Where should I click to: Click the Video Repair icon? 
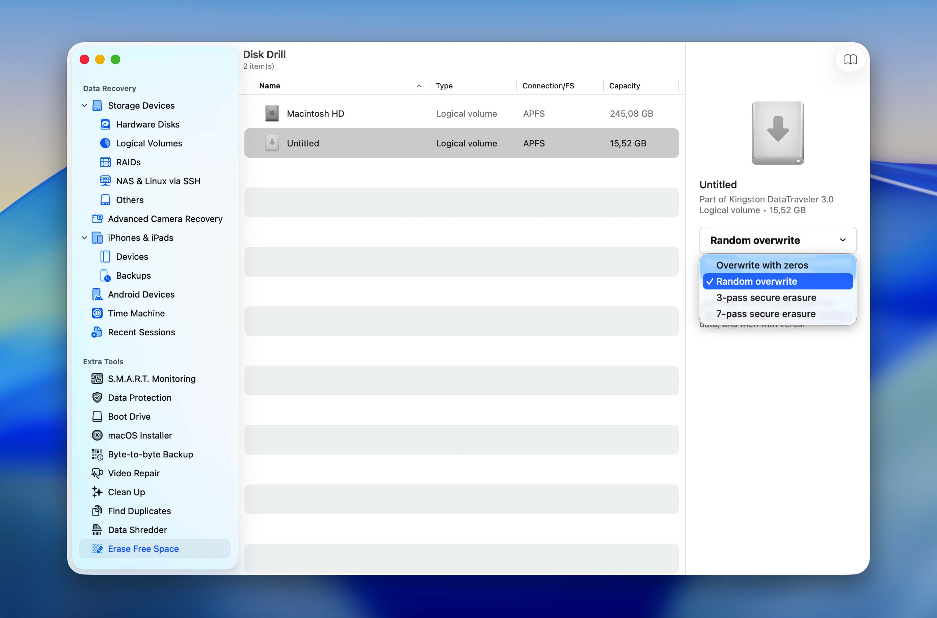(x=97, y=473)
